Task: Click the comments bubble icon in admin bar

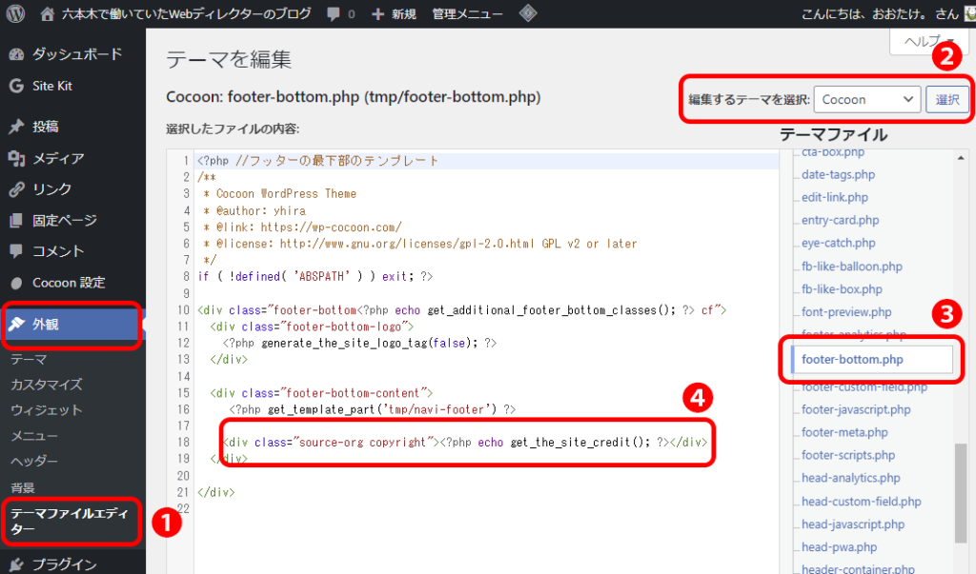Action: point(335,14)
